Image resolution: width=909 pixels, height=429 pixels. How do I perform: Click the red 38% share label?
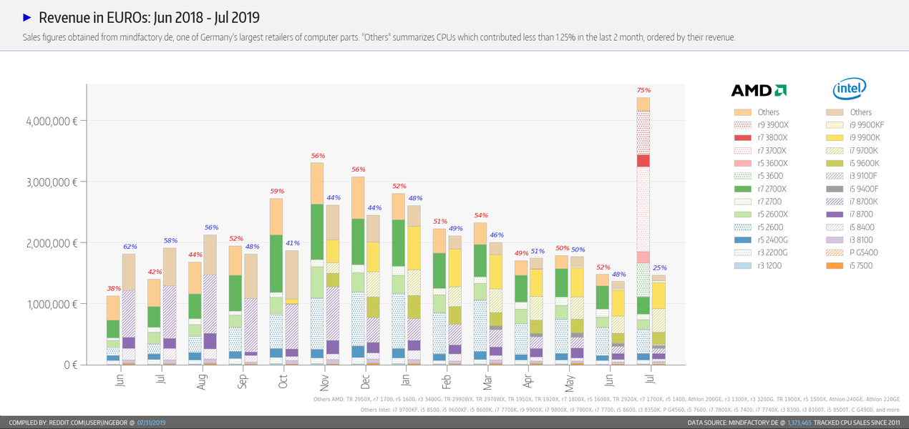[x=113, y=289]
